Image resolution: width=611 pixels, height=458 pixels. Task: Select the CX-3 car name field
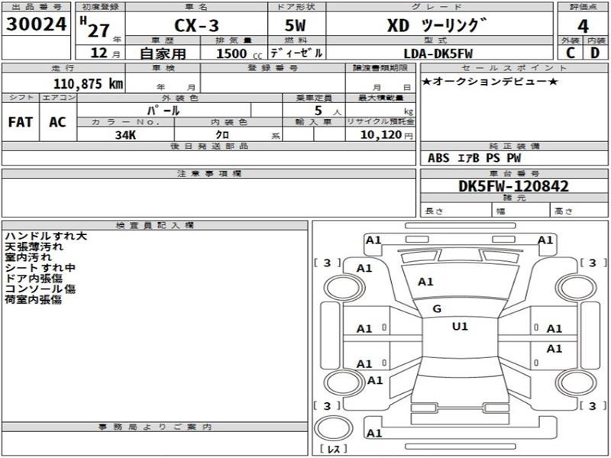click(x=196, y=25)
